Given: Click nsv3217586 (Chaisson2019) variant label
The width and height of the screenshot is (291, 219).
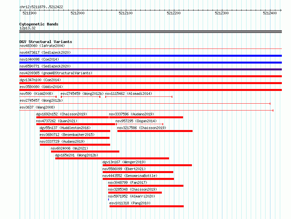Looking at the screenshot, I should click(142, 128).
